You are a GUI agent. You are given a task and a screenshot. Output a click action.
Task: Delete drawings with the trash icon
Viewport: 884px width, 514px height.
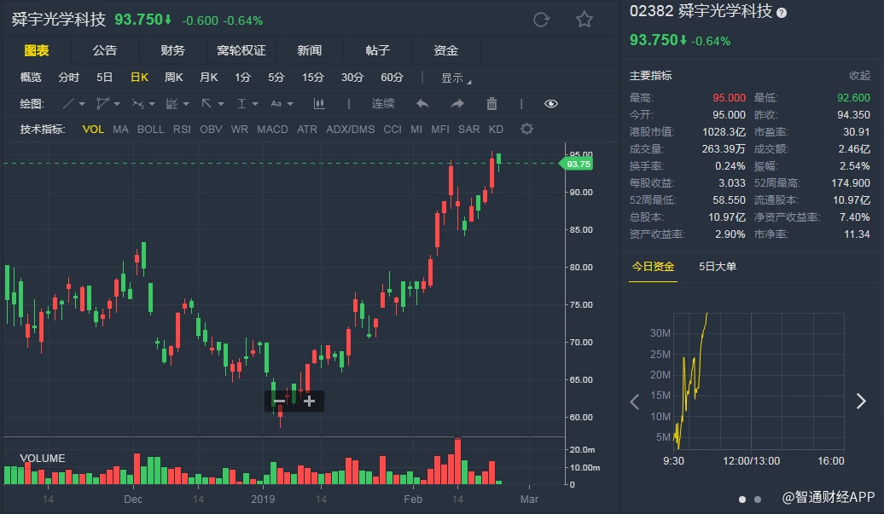(491, 104)
